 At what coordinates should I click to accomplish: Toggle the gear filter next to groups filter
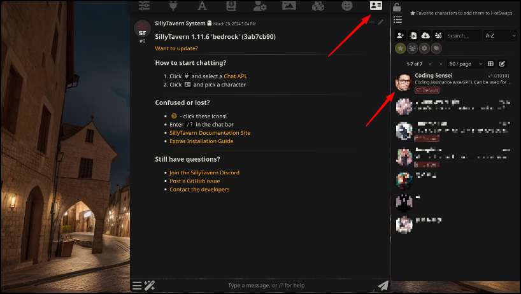(x=424, y=48)
